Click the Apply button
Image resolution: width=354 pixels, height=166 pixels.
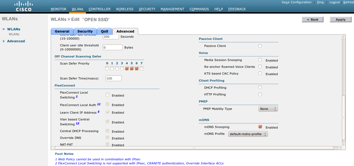click(340, 20)
